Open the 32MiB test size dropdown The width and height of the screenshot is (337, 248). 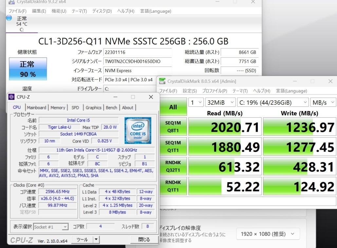pyautogui.click(x=220, y=103)
